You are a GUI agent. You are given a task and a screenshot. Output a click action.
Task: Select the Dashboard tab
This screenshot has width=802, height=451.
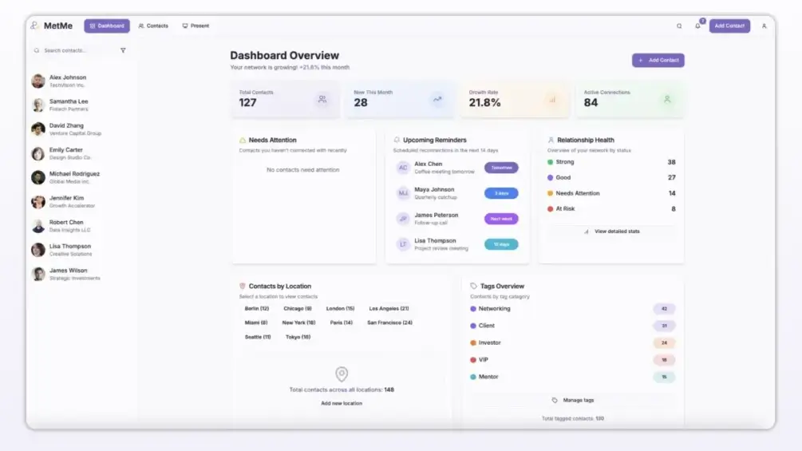pos(107,26)
